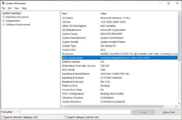This screenshot has width=182, height=120.
Task: Minimize the System Information window
Action: click(x=160, y=3)
